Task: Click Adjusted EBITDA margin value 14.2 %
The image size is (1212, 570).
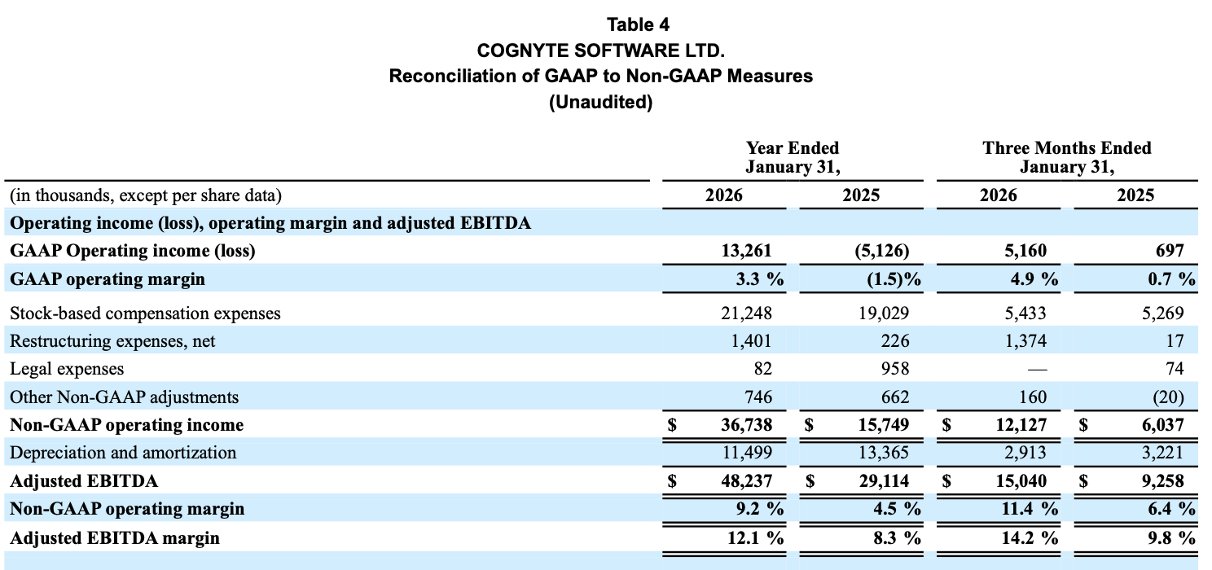Action: (1030, 538)
